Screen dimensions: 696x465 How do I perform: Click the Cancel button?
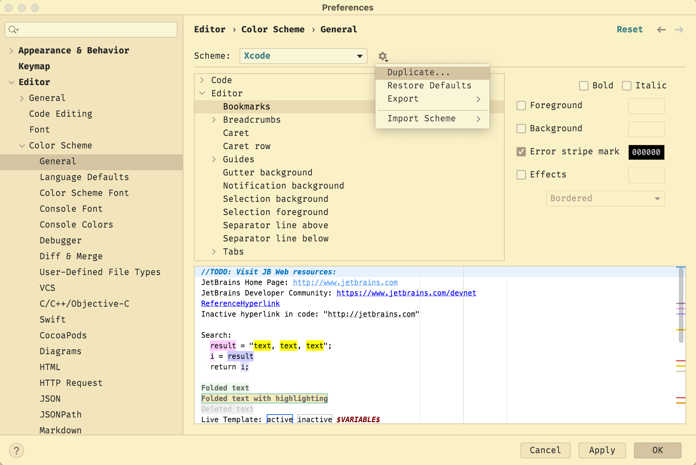(545, 450)
